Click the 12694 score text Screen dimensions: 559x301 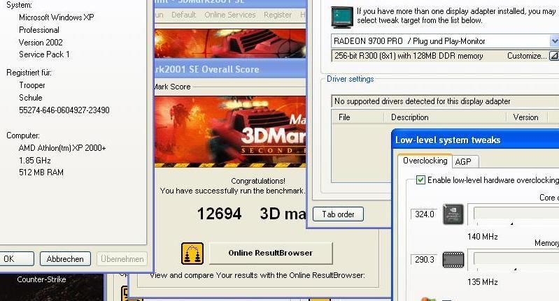point(219,214)
